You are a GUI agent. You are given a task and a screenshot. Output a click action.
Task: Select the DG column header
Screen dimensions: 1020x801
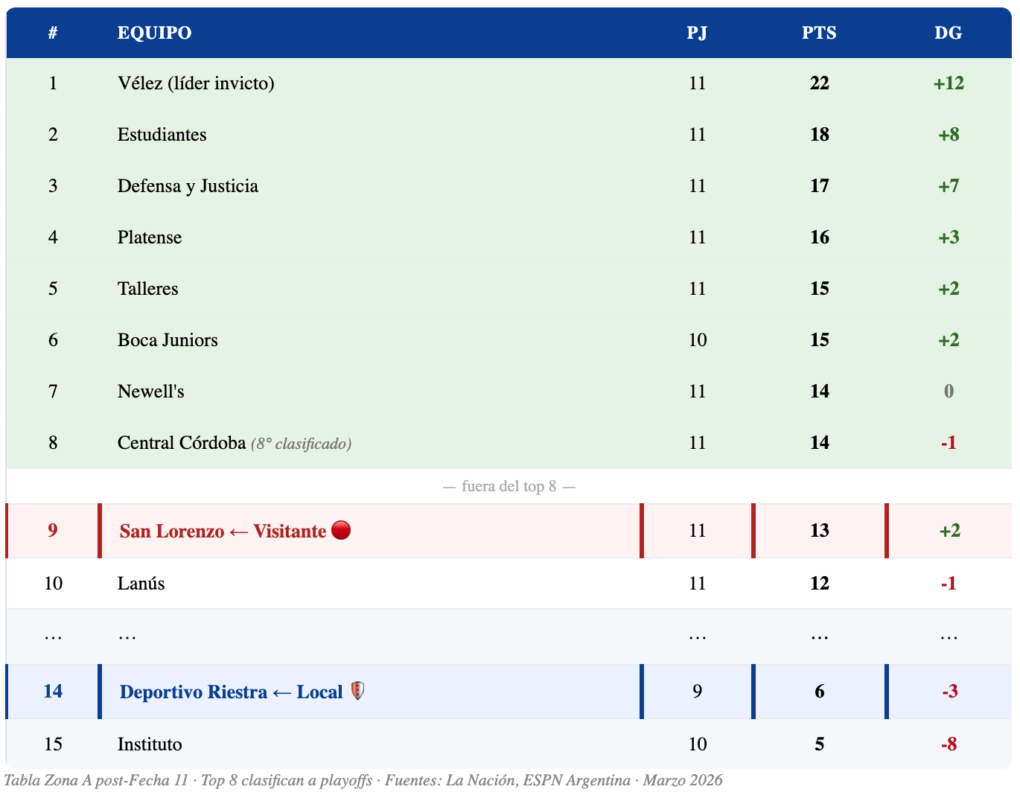(948, 33)
